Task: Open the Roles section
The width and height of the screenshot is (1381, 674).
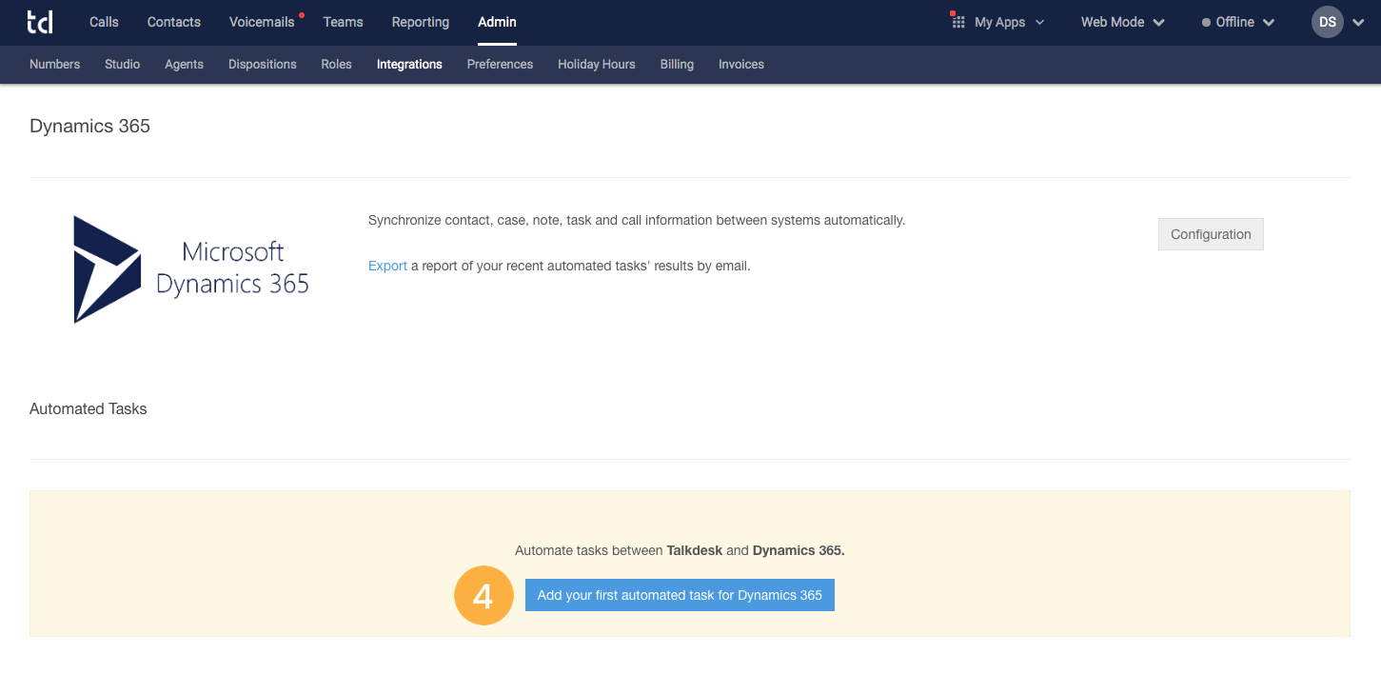Action: pyautogui.click(x=337, y=64)
